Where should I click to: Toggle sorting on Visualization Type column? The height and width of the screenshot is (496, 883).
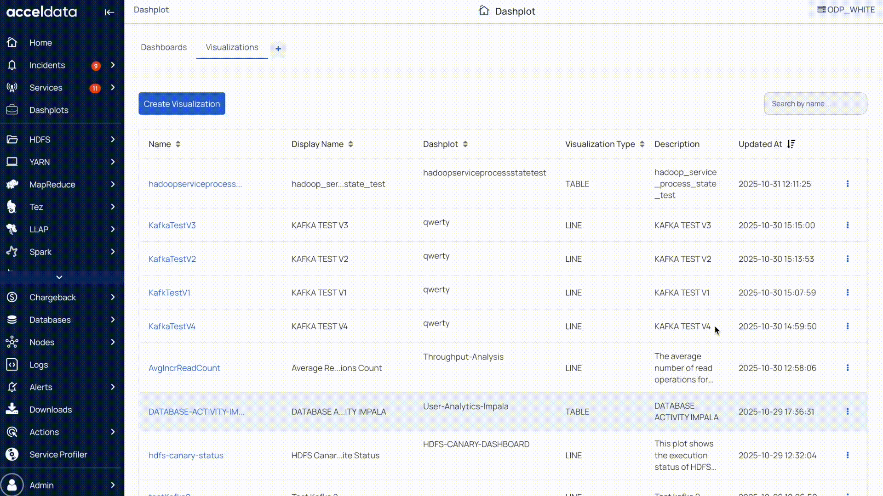tap(642, 144)
